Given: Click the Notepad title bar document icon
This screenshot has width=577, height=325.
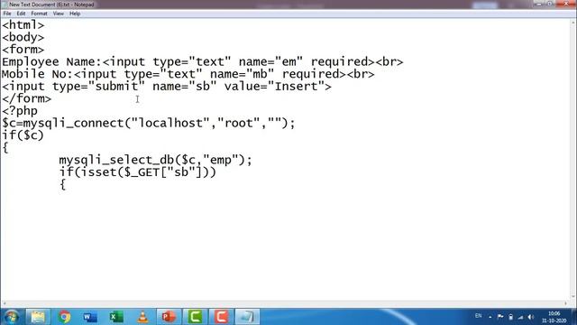Looking at the screenshot, I should [x=4, y=5].
